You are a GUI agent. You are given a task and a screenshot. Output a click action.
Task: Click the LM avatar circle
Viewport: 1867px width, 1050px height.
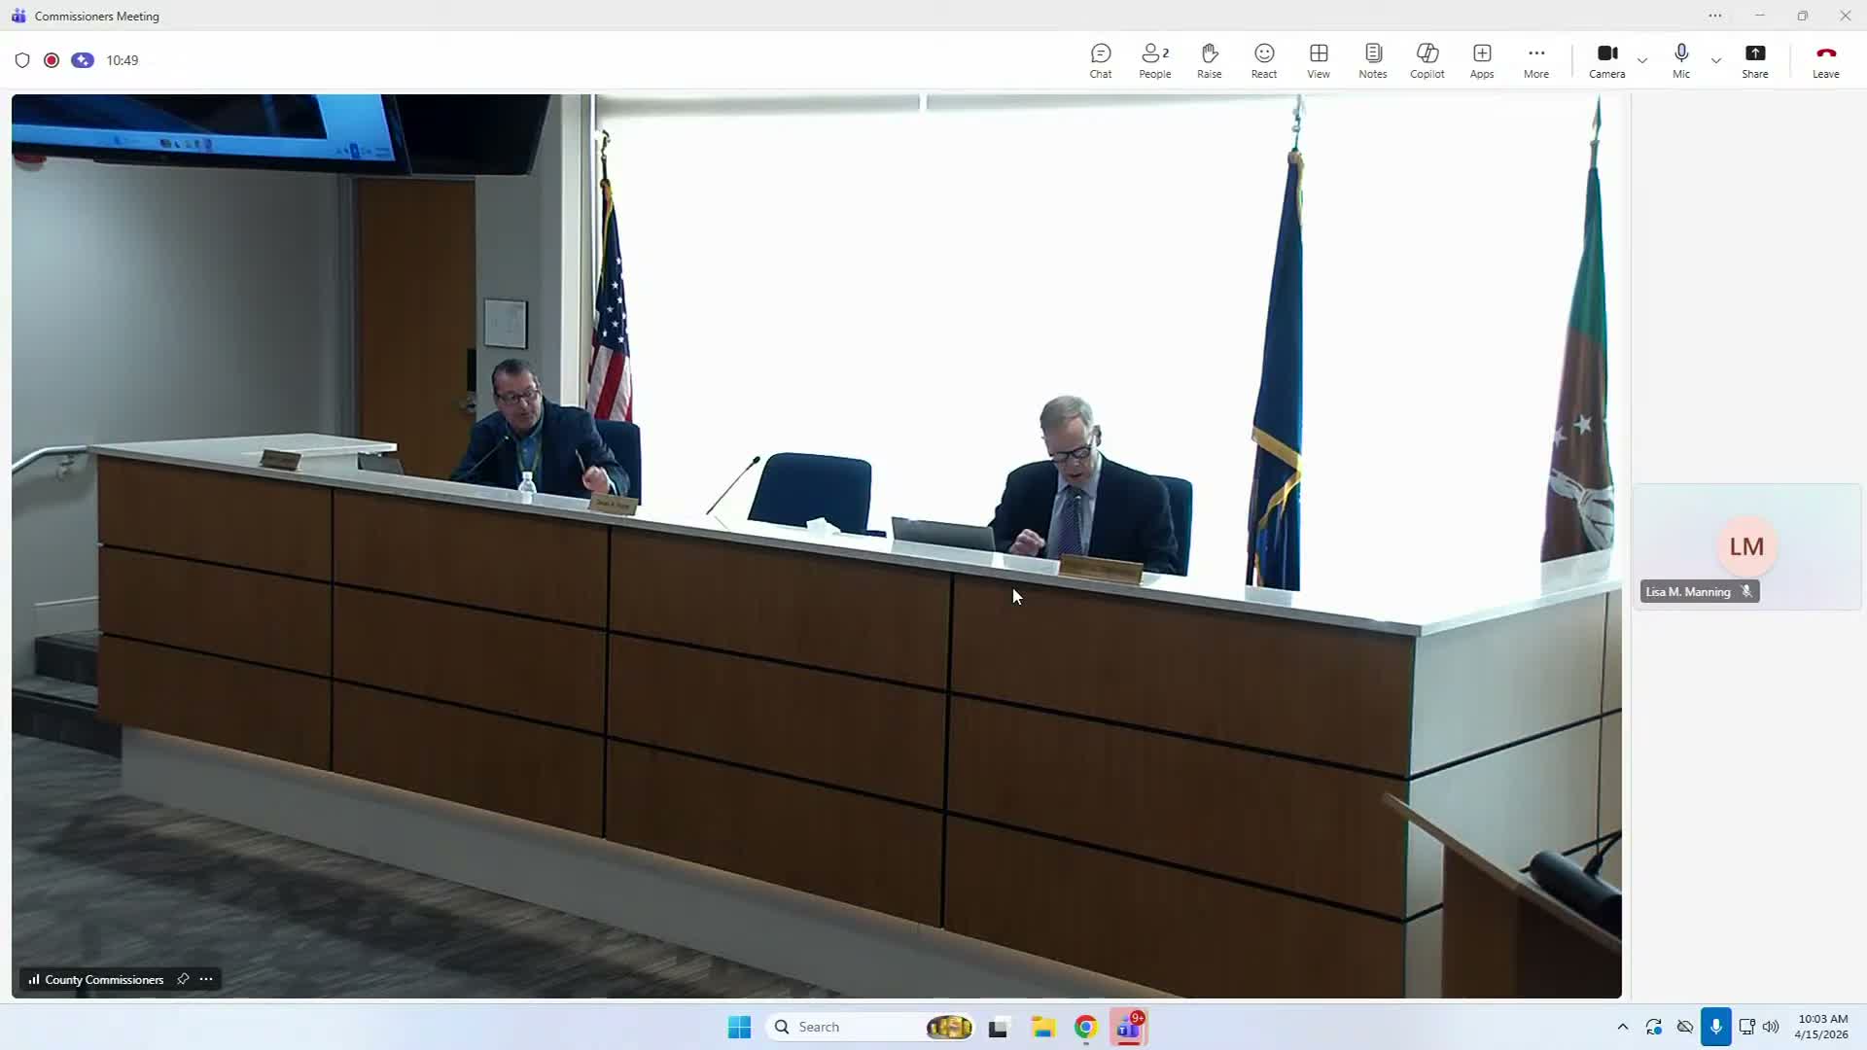tap(1746, 546)
